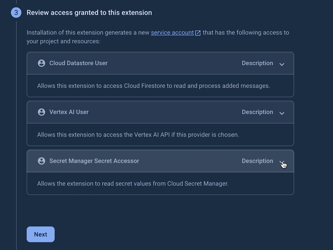This screenshot has width=333, height=250.
Task: Click the external link icon beside service account
Action: point(198,33)
